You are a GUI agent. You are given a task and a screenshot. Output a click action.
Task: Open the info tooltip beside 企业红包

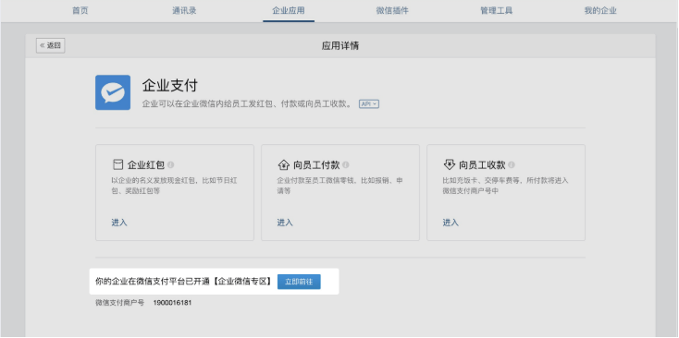click(170, 165)
